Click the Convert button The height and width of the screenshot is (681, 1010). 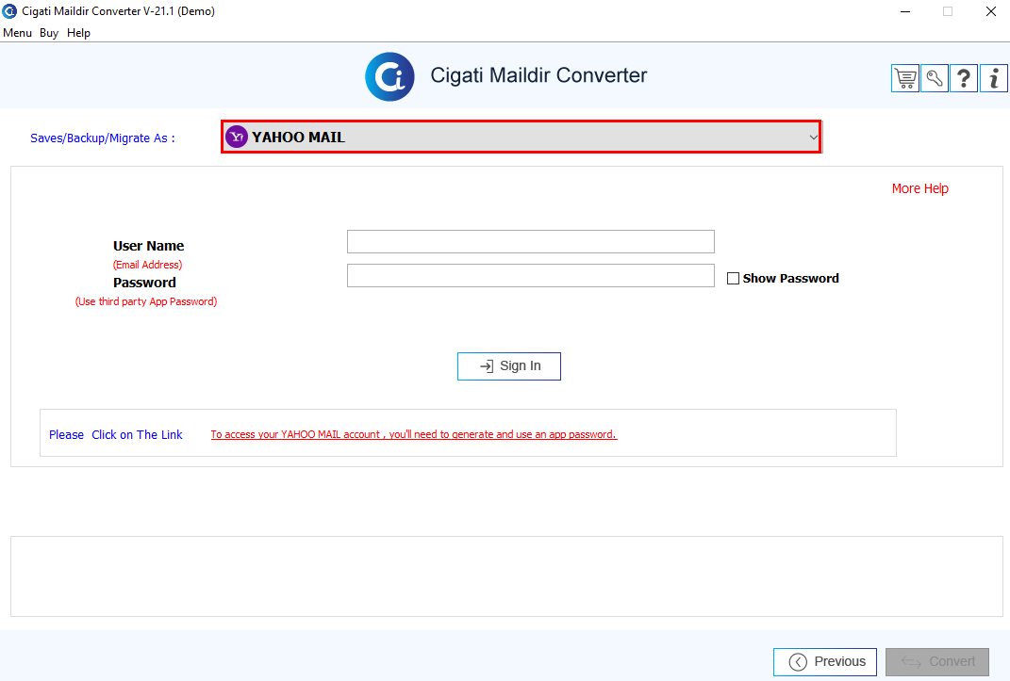pyautogui.click(x=937, y=662)
